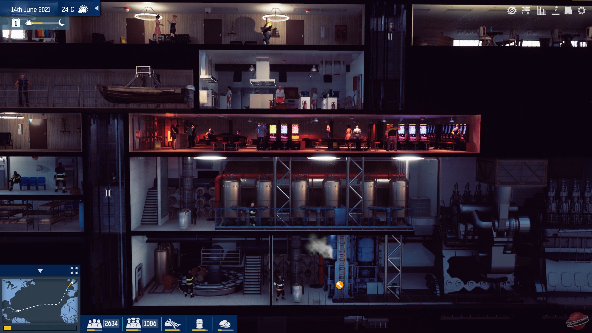The width and height of the screenshot is (592, 333).
Task: Open the objectives checklist icon
Action: pos(526,11)
